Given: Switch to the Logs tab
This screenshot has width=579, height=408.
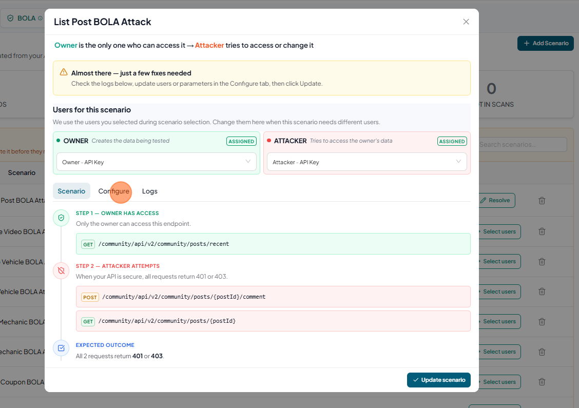Looking at the screenshot, I should [149, 191].
